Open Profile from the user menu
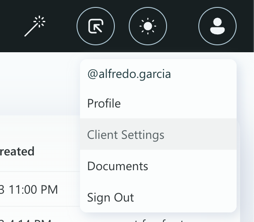Screen dimensions: 254x222 tap(158, 103)
